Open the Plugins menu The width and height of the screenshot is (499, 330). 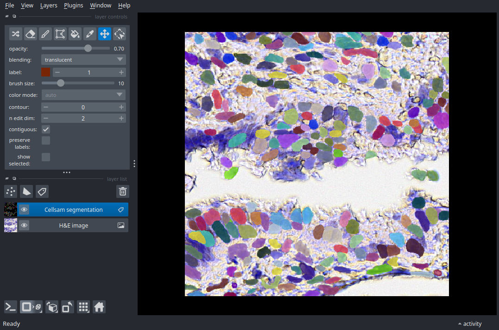[73, 6]
